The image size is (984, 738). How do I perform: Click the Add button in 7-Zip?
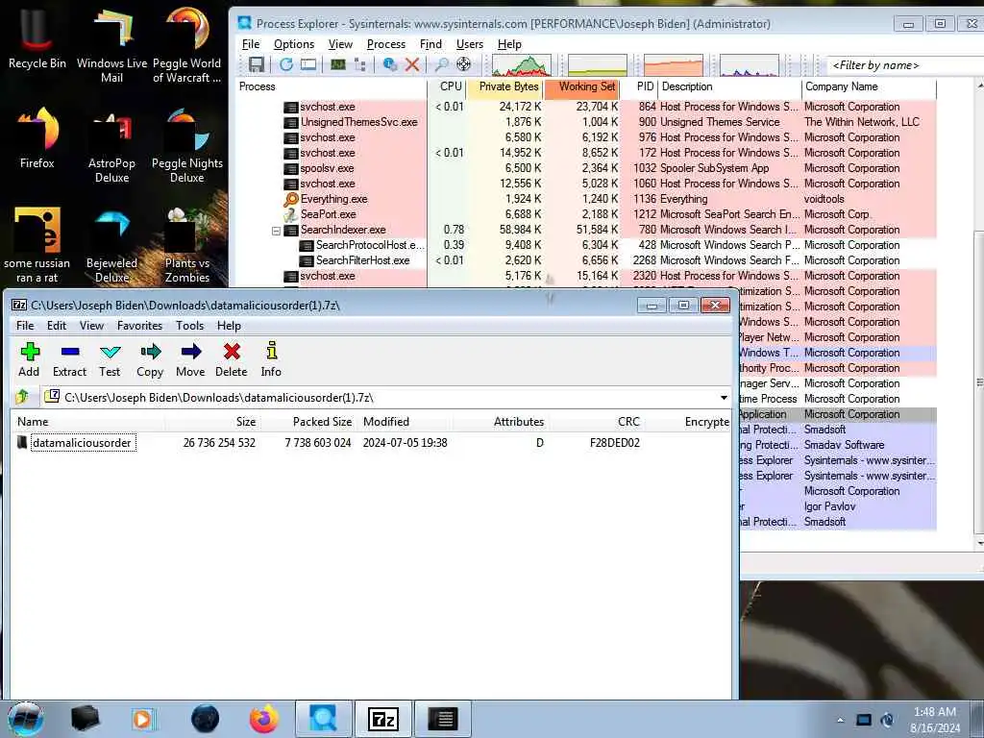tap(29, 359)
